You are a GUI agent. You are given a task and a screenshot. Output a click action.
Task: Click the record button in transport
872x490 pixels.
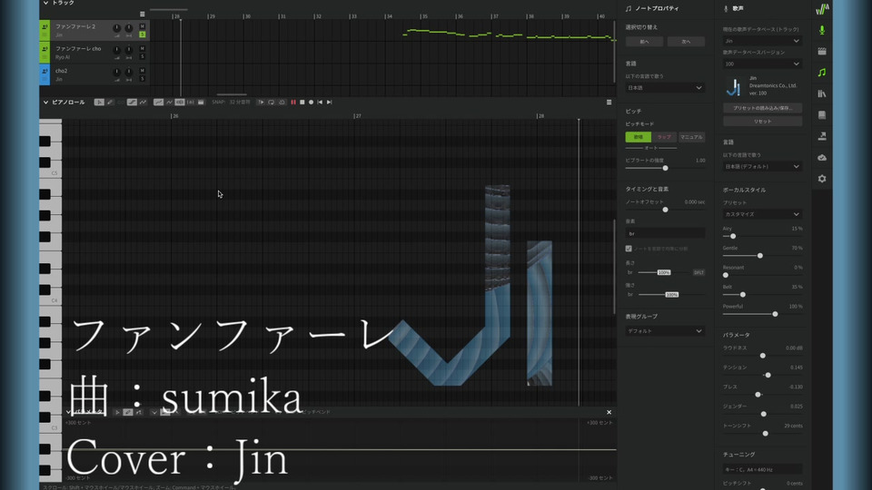[311, 103]
